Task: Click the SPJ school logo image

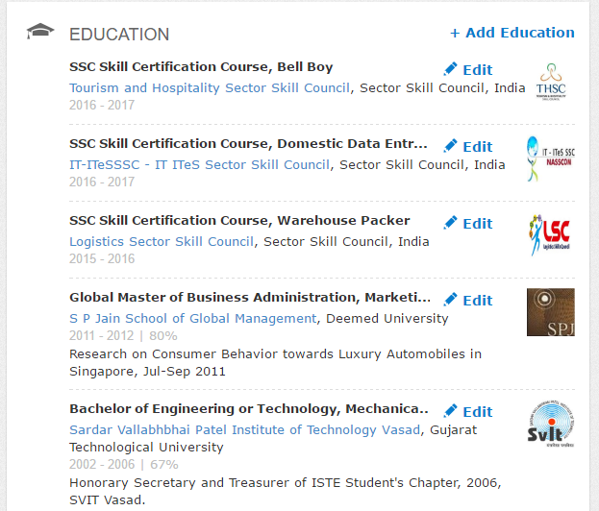Action: point(550,312)
